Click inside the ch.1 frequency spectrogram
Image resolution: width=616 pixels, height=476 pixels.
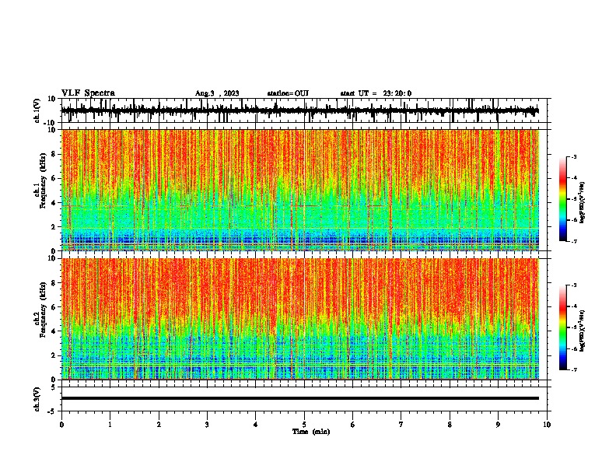click(300, 190)
